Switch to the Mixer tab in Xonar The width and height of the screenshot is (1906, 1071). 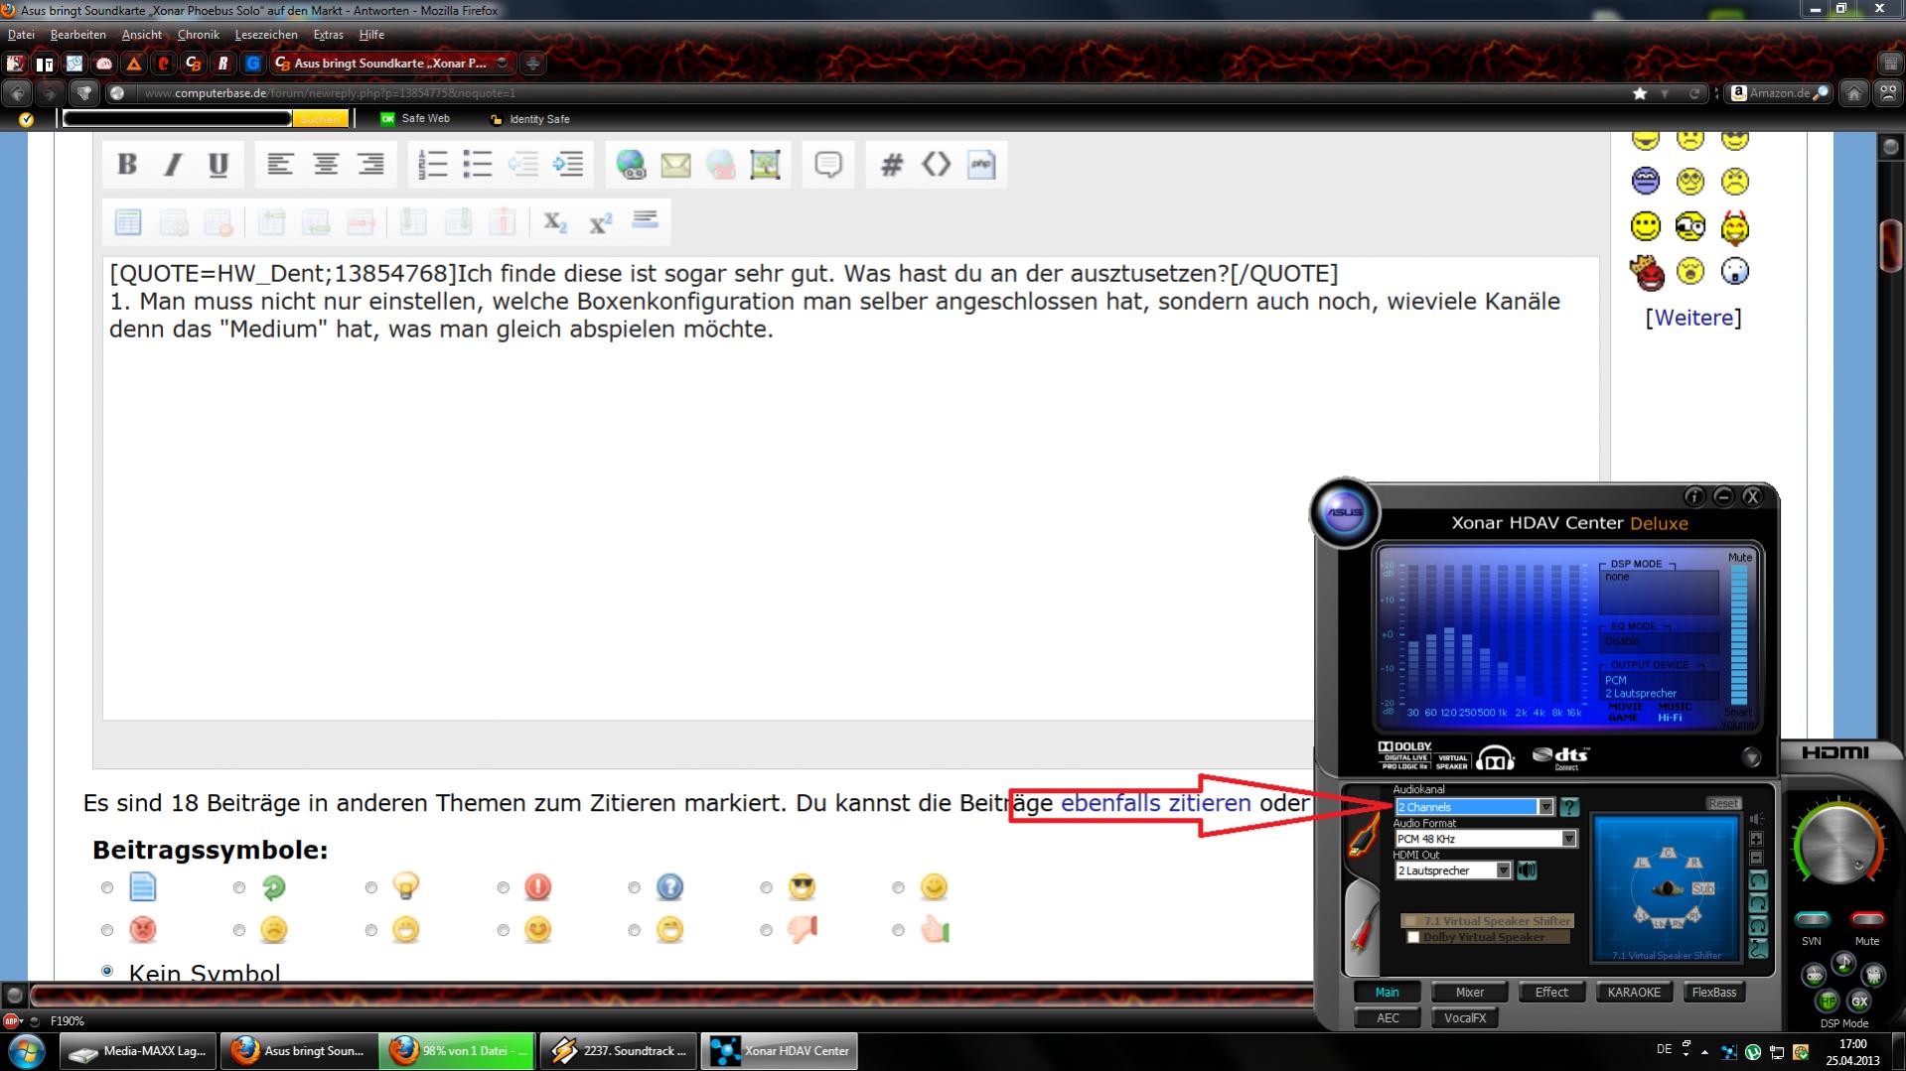tap(1470, 993)
